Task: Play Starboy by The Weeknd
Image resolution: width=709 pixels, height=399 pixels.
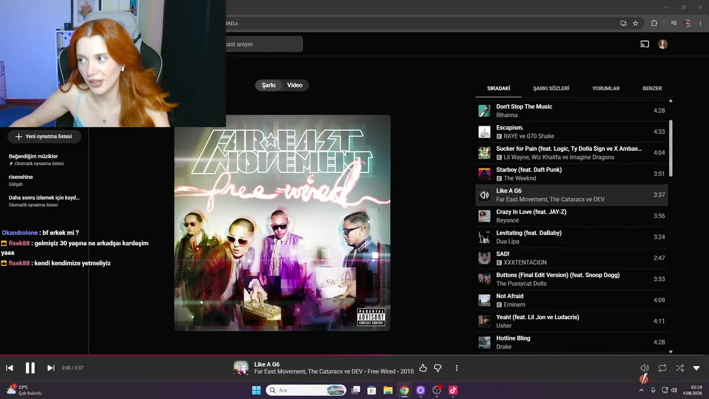Action: click(x=572, y=174)
